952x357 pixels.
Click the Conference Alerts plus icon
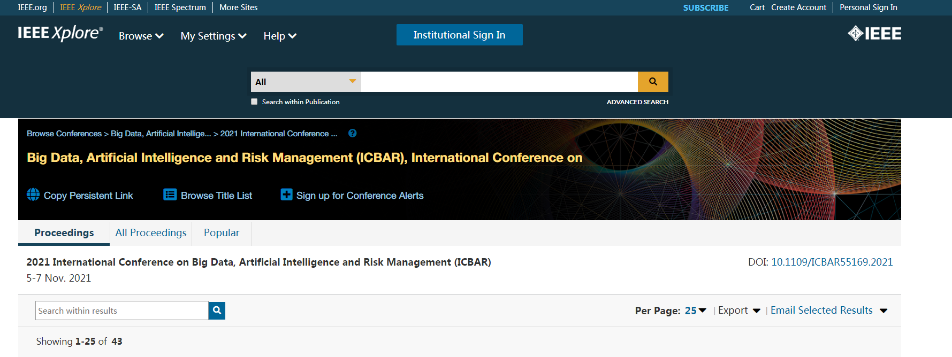(x=286, y=195)
